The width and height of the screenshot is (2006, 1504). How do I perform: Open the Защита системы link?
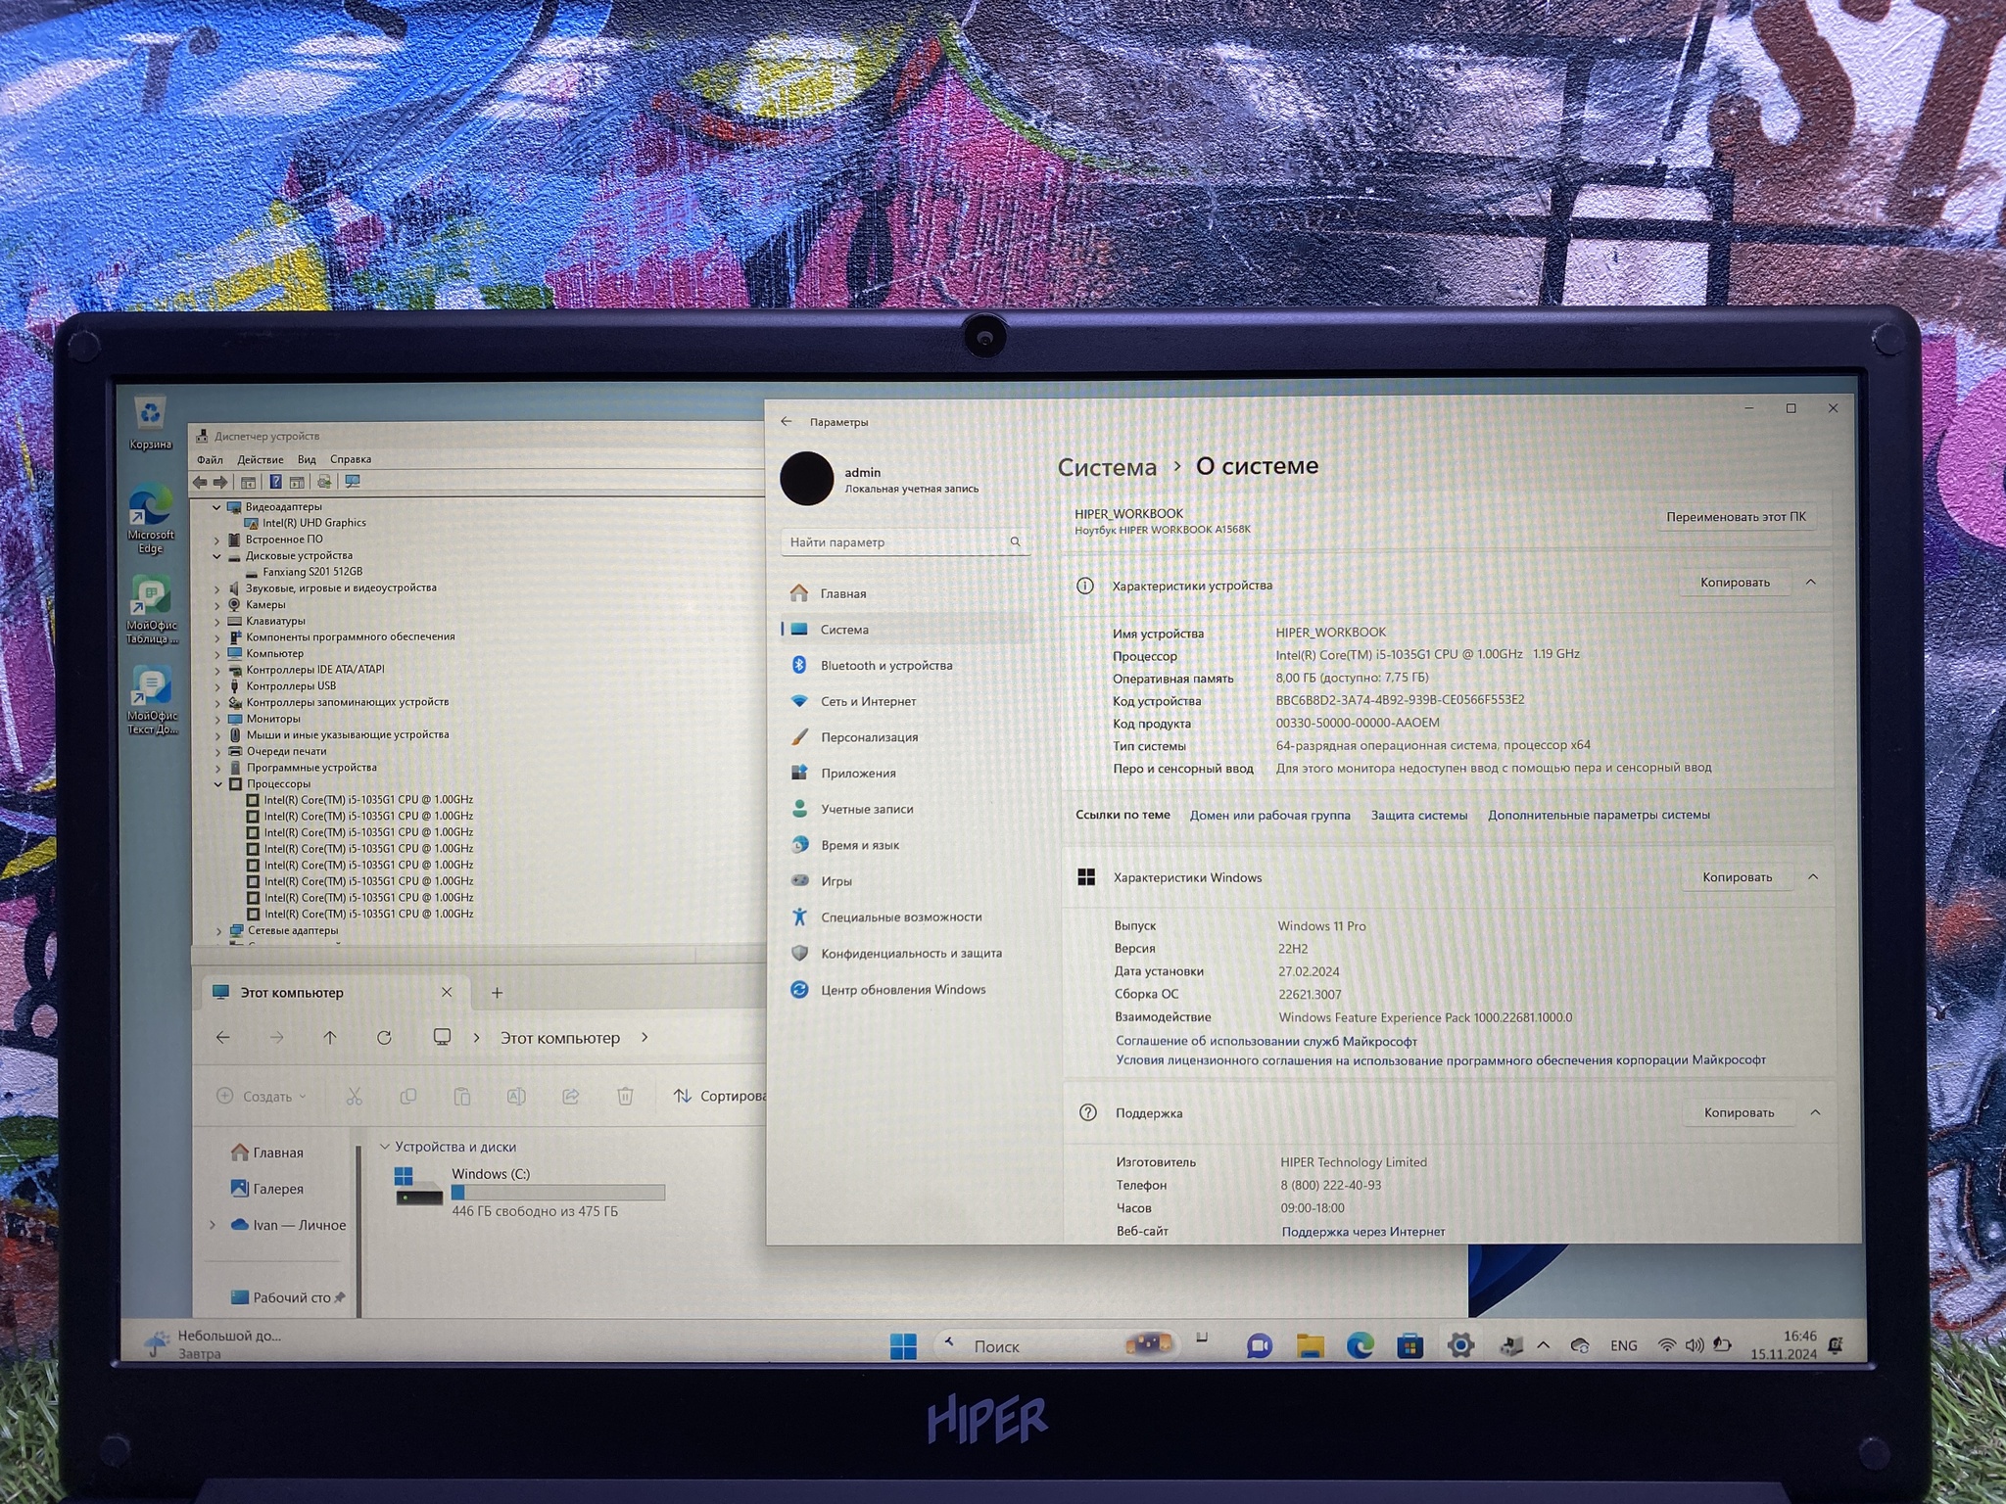(x=1418, y=816)
